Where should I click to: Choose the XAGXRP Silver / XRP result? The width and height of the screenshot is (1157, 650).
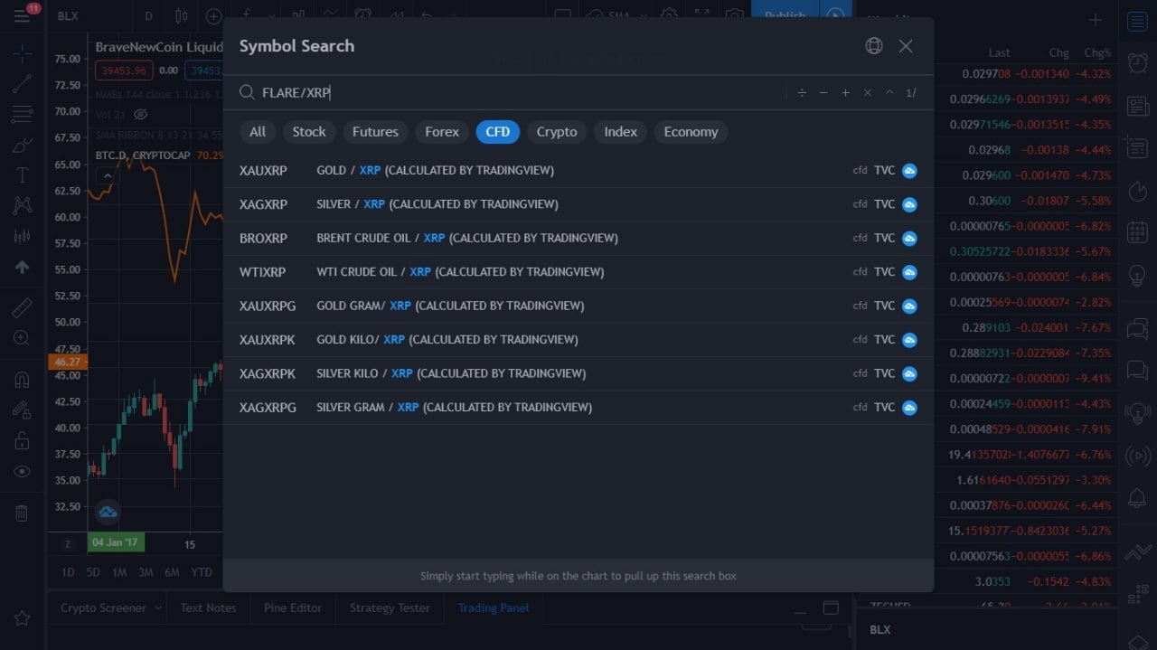click(578, 204)
